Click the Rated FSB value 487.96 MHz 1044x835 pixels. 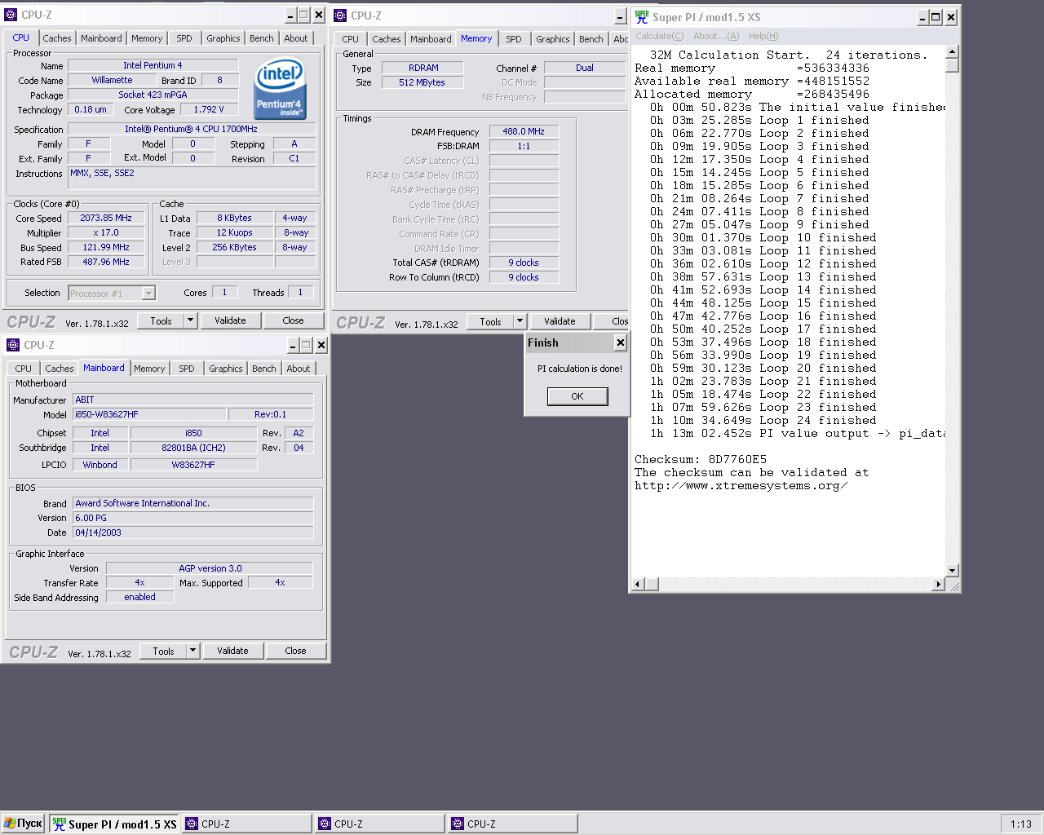pos(106,262)
